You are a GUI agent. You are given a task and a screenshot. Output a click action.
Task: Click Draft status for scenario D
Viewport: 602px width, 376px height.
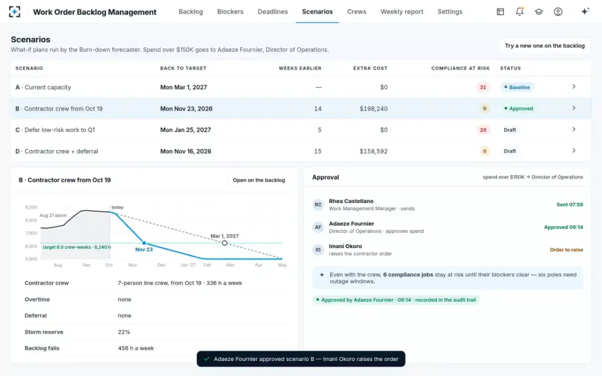tap(510, 151)
